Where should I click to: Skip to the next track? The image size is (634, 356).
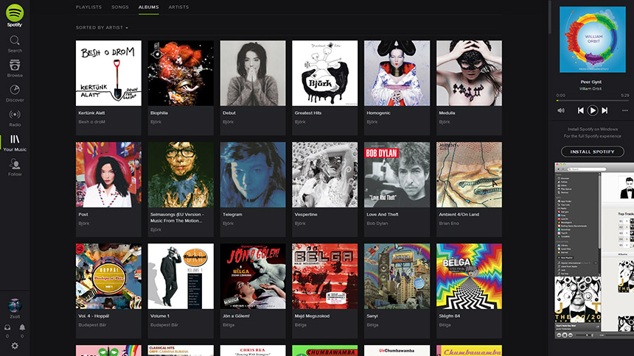point(605,110)
